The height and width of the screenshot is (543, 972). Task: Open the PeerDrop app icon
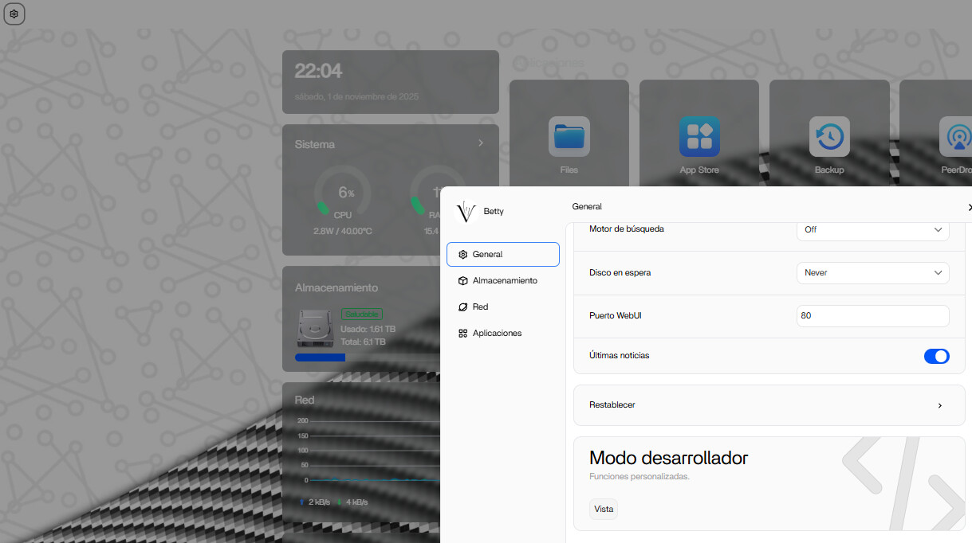[x=957, y=137]
